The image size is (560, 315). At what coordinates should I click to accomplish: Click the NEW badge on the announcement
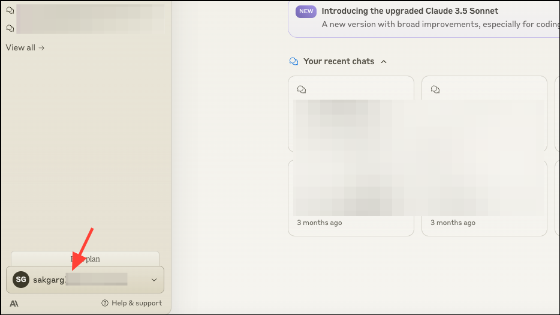point(306,11)
